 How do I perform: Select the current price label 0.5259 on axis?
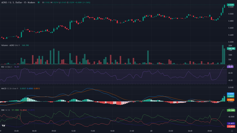click(231, 5)
